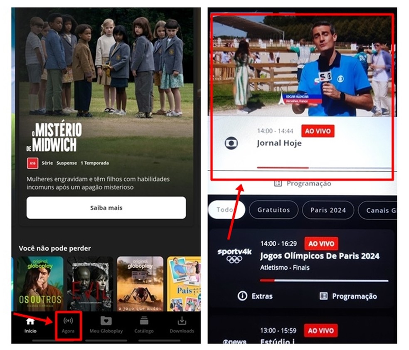The image size is (409, 350).
Task: Select the Gratuitos filter chip
Action: [x=273, y=210]
